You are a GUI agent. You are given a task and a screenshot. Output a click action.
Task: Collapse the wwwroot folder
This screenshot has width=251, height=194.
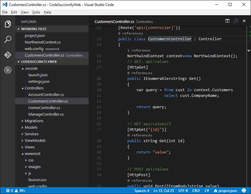[x=22, y=154]
